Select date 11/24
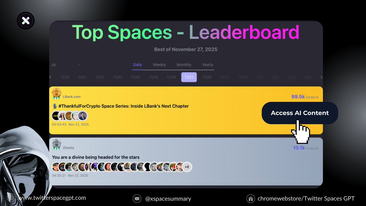Screen dimensions: 366x206 point(135,77)
